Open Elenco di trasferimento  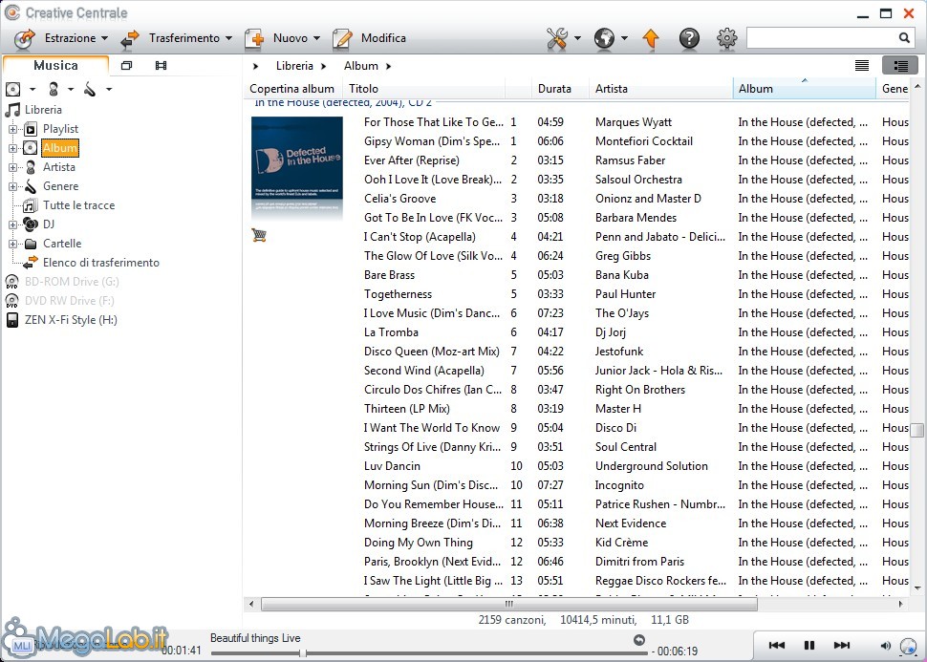tap(101, 263)
